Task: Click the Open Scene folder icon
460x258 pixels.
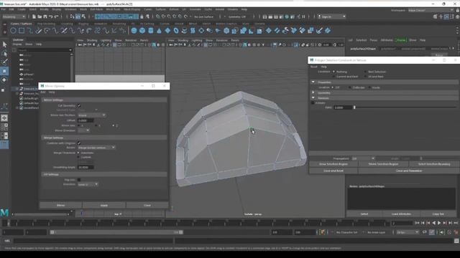Action: point(40,16)
